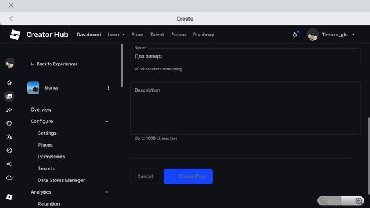Click the Analytics section label
The width and height of the screenshot is (370, 208).
(40, 192)
